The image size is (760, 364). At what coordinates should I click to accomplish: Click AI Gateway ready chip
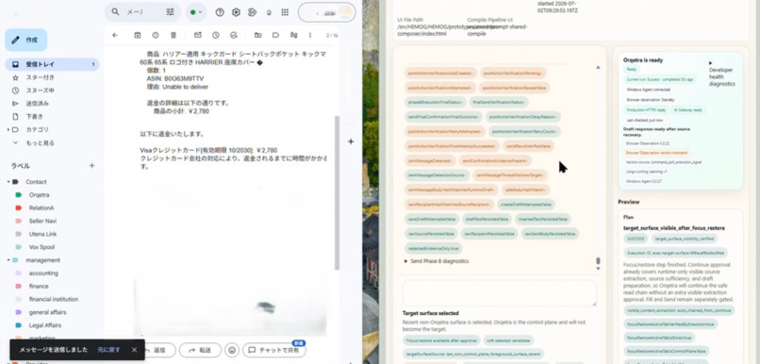point(687,110)
